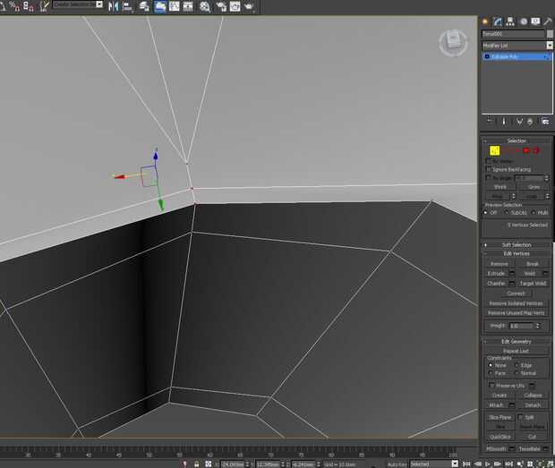Screen dimensions: 555x468
Task: Expand the Soft Selection rollout
Action: pyautogui.click(x=517, y=245)
